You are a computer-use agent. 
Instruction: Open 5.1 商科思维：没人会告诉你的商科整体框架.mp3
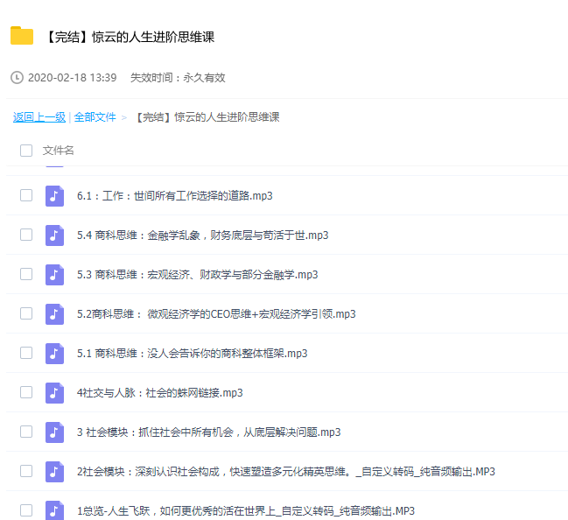192,354
